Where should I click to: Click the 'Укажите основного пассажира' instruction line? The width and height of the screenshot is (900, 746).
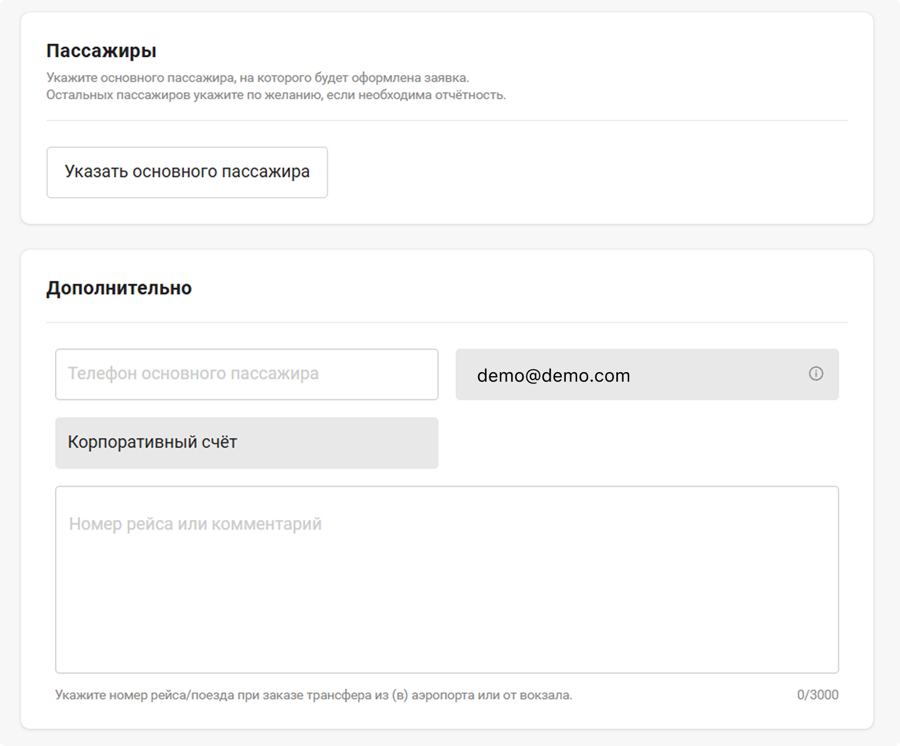point(257,77)
